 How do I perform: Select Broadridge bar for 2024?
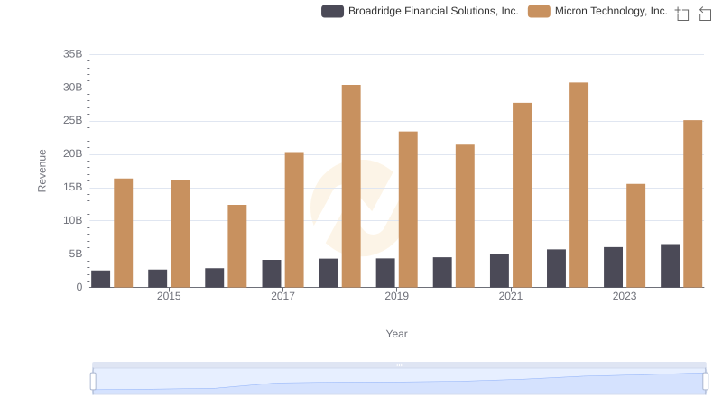click(670, 265)
